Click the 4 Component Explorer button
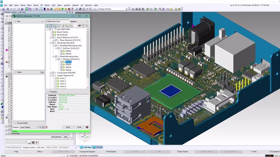This screenshot has height=157, width=280. (x=87, y=152)
